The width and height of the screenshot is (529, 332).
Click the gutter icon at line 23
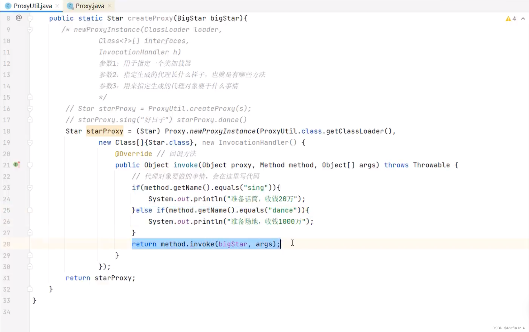(30, 187)
